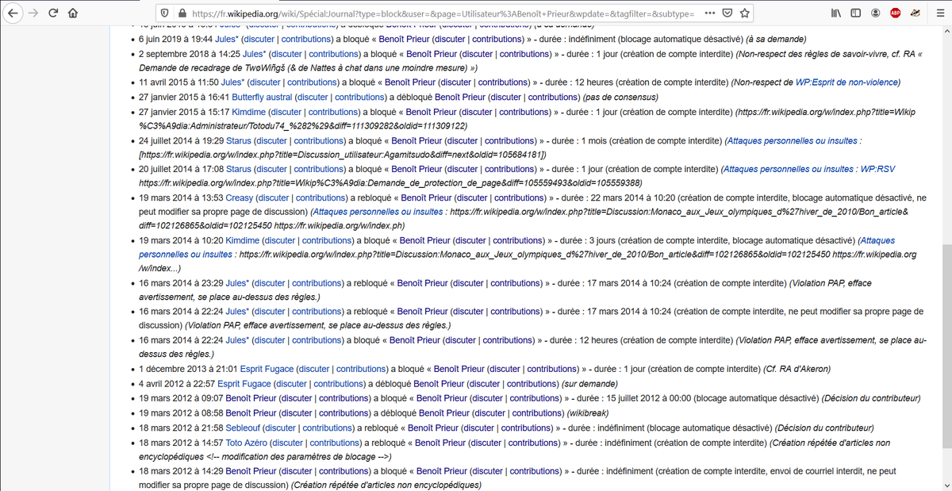The height and width of the screenshot is (491, 952).
Task: Open the tracking protection shield panel
Action: tap(164, 13)
